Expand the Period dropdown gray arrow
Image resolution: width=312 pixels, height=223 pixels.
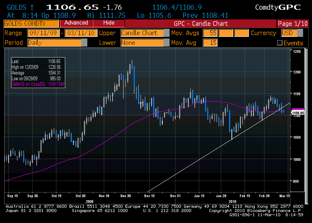click(84, 43)
